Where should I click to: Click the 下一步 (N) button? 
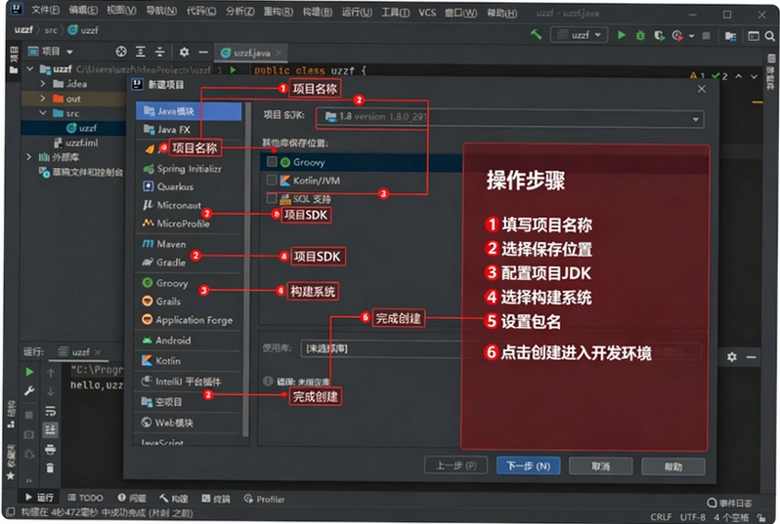click(x=528, y=465)
